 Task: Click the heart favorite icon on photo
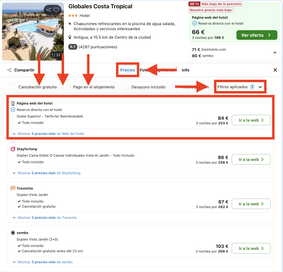click(x=56, y=10)
